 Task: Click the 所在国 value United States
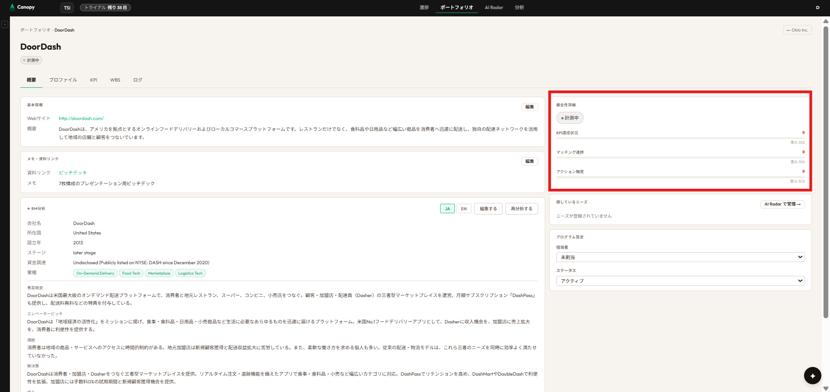click(x=87, y=233)
